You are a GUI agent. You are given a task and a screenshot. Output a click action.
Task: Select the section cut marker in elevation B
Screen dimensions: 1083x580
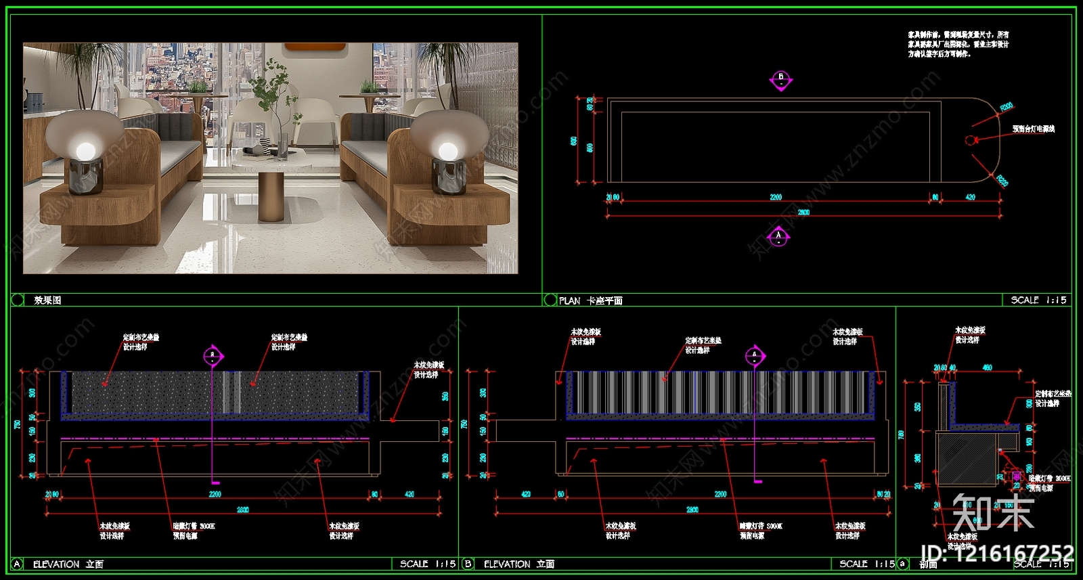point(755,356)
